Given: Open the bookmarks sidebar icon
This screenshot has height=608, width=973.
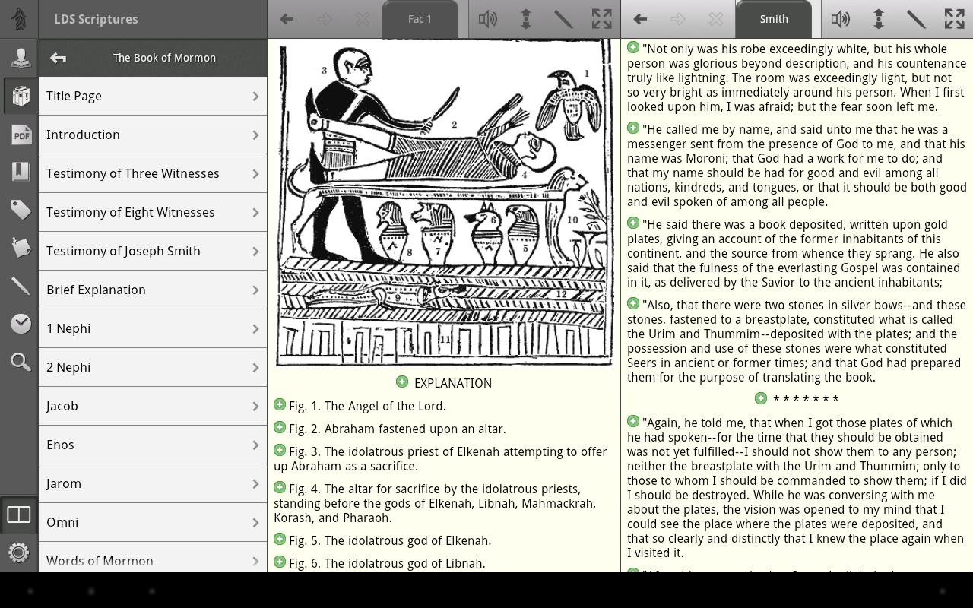Looking at the screenshot, I should 21,171.
